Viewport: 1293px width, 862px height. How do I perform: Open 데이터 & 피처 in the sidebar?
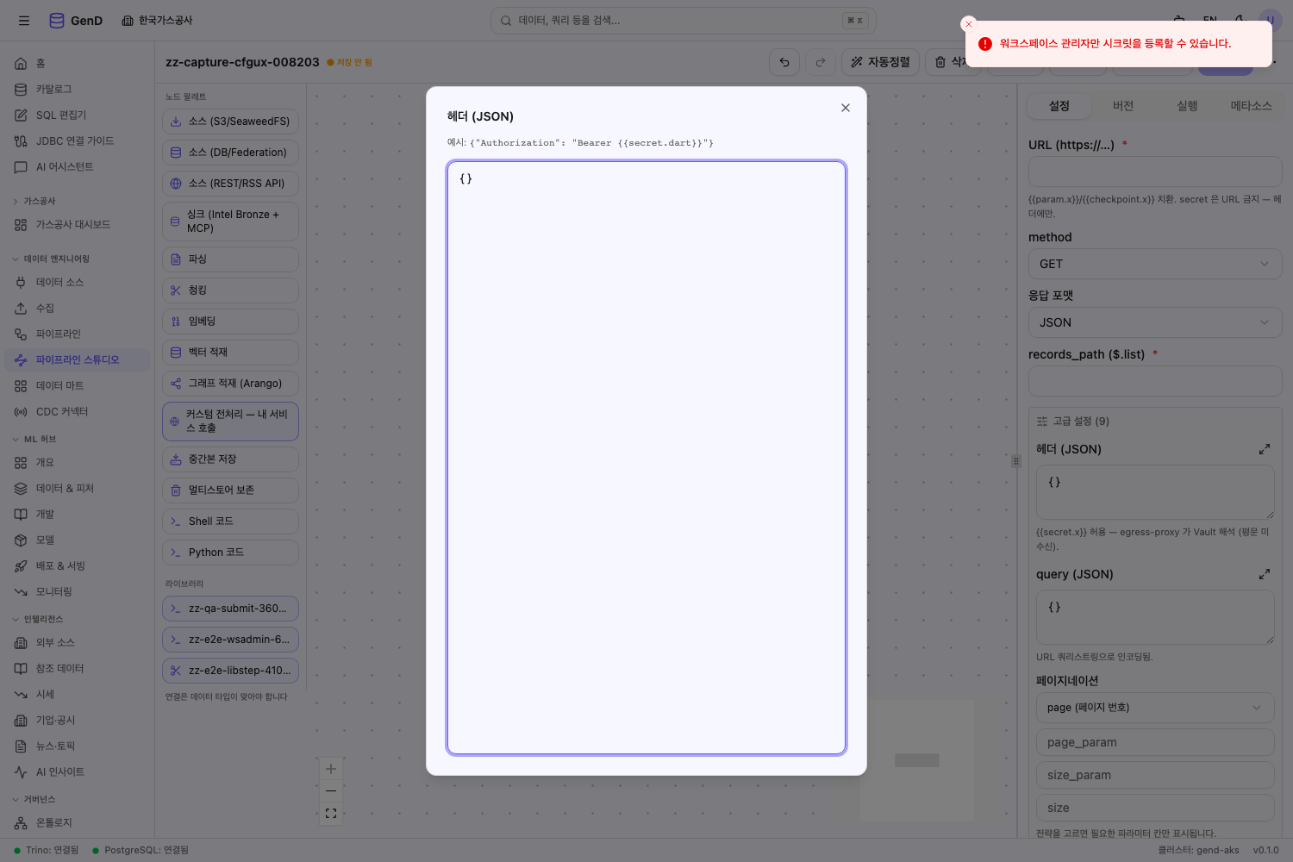tap(78, 489)
